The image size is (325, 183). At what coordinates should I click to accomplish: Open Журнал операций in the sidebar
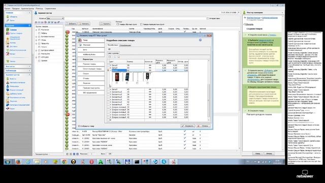(17, 90)
